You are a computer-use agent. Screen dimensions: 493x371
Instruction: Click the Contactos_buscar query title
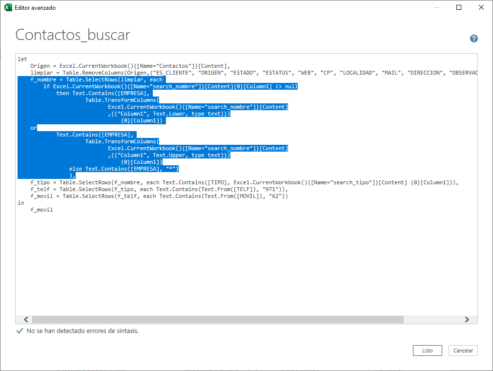[x=73, y=35]
